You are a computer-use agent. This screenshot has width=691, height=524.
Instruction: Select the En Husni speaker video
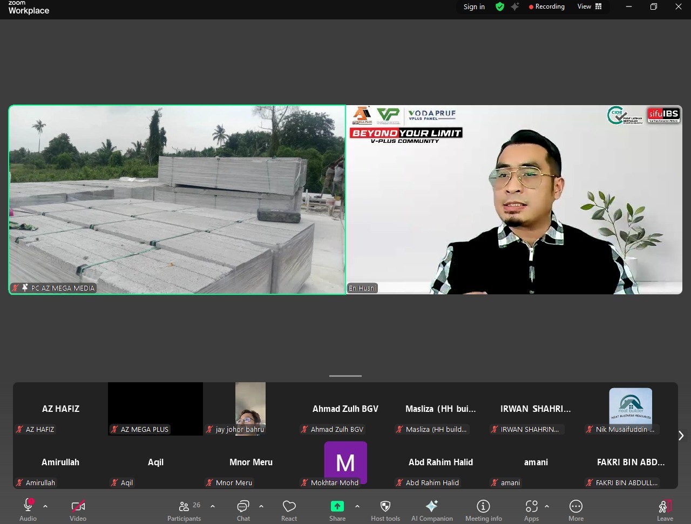point(514,199)
